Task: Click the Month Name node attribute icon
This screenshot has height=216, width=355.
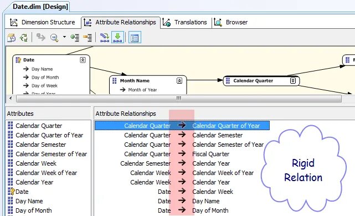Action: click(114, 81)
